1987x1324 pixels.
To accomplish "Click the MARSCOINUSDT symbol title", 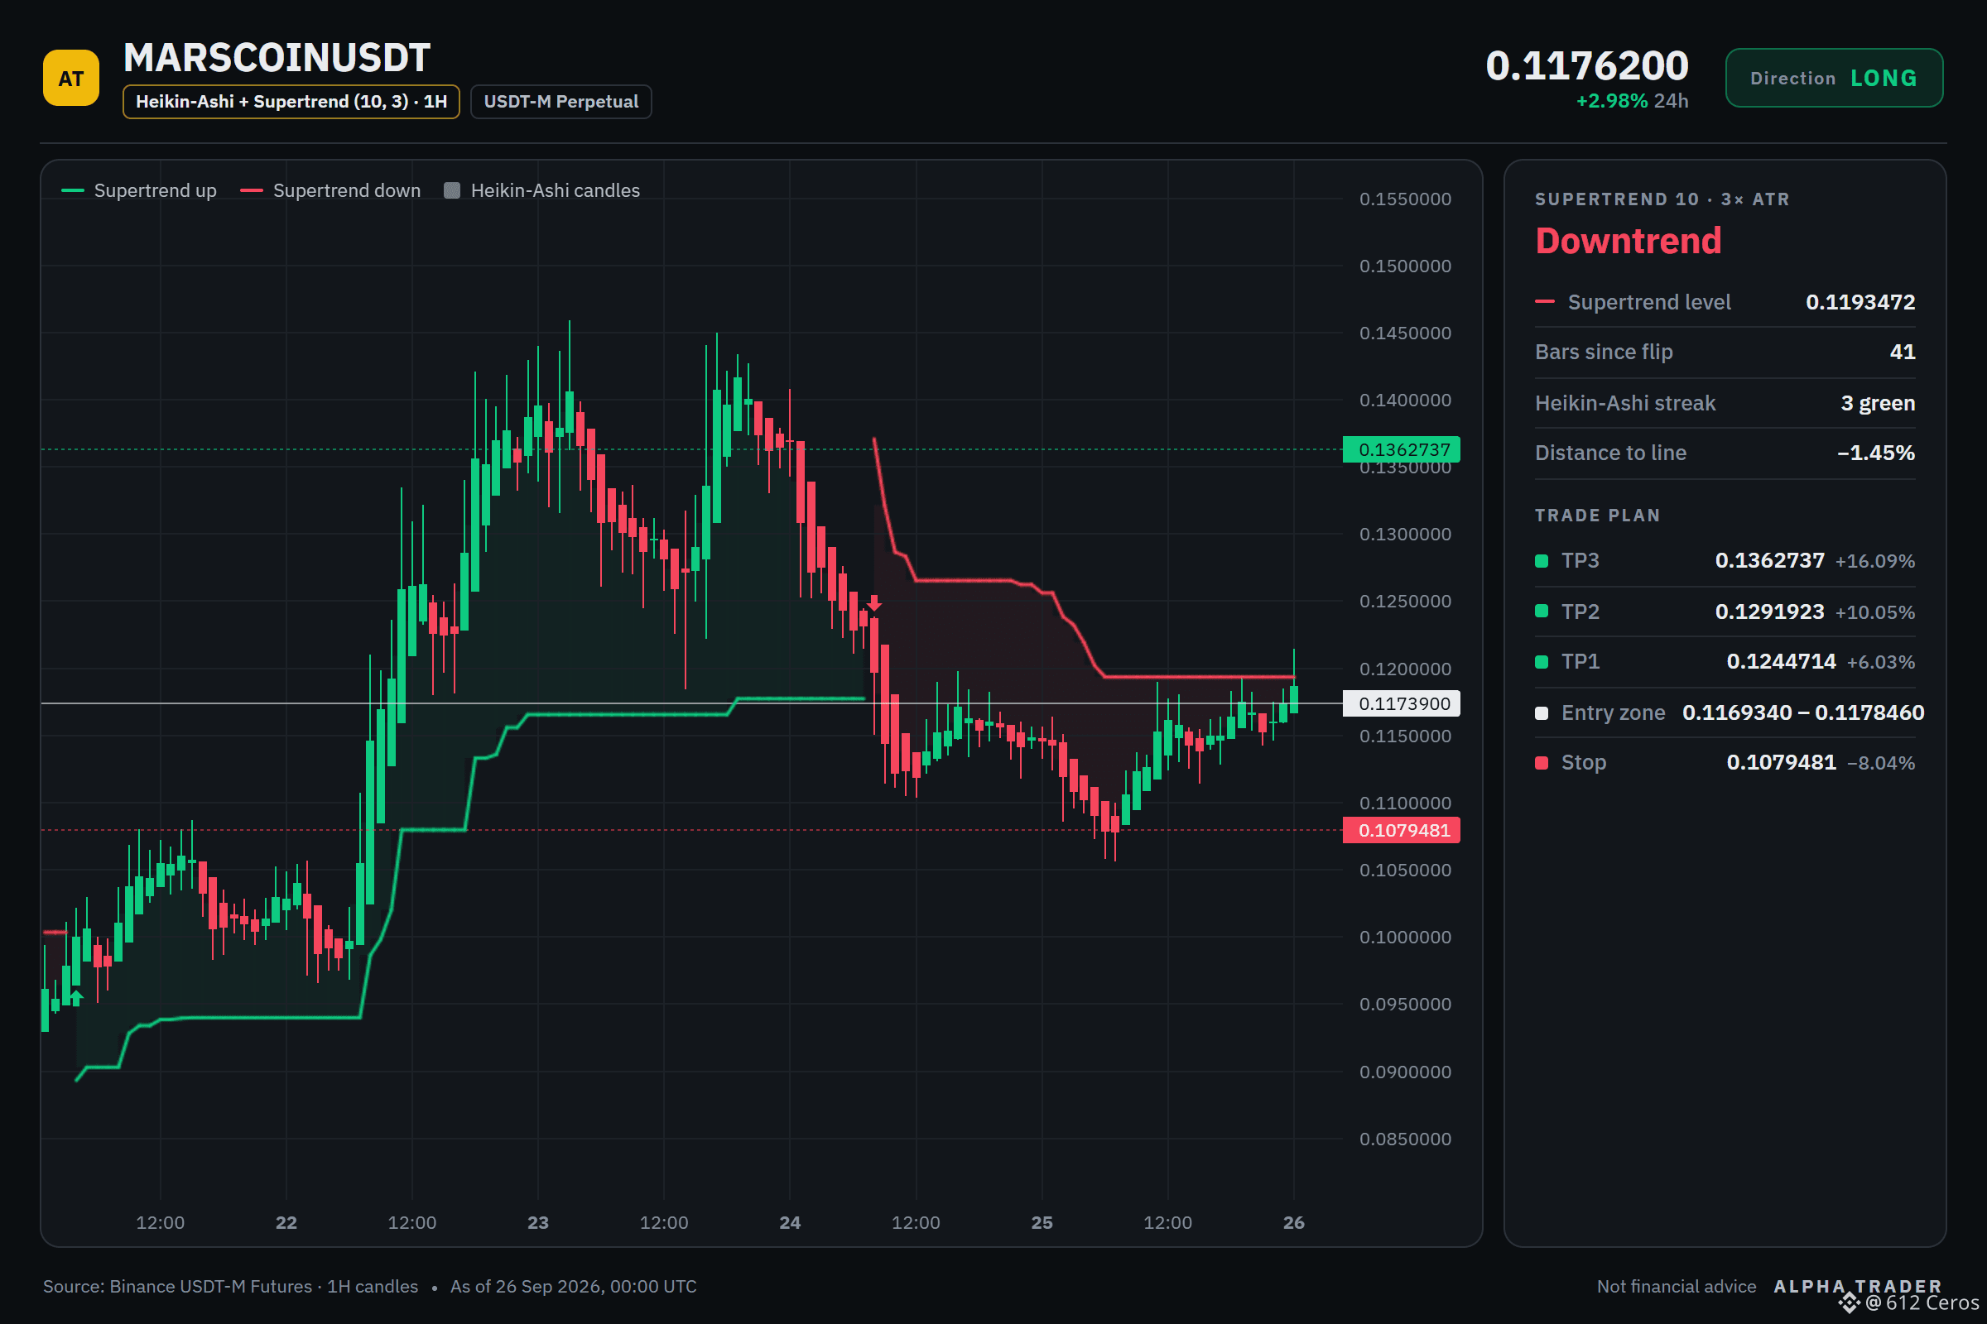I will click(x=277, y=57).
